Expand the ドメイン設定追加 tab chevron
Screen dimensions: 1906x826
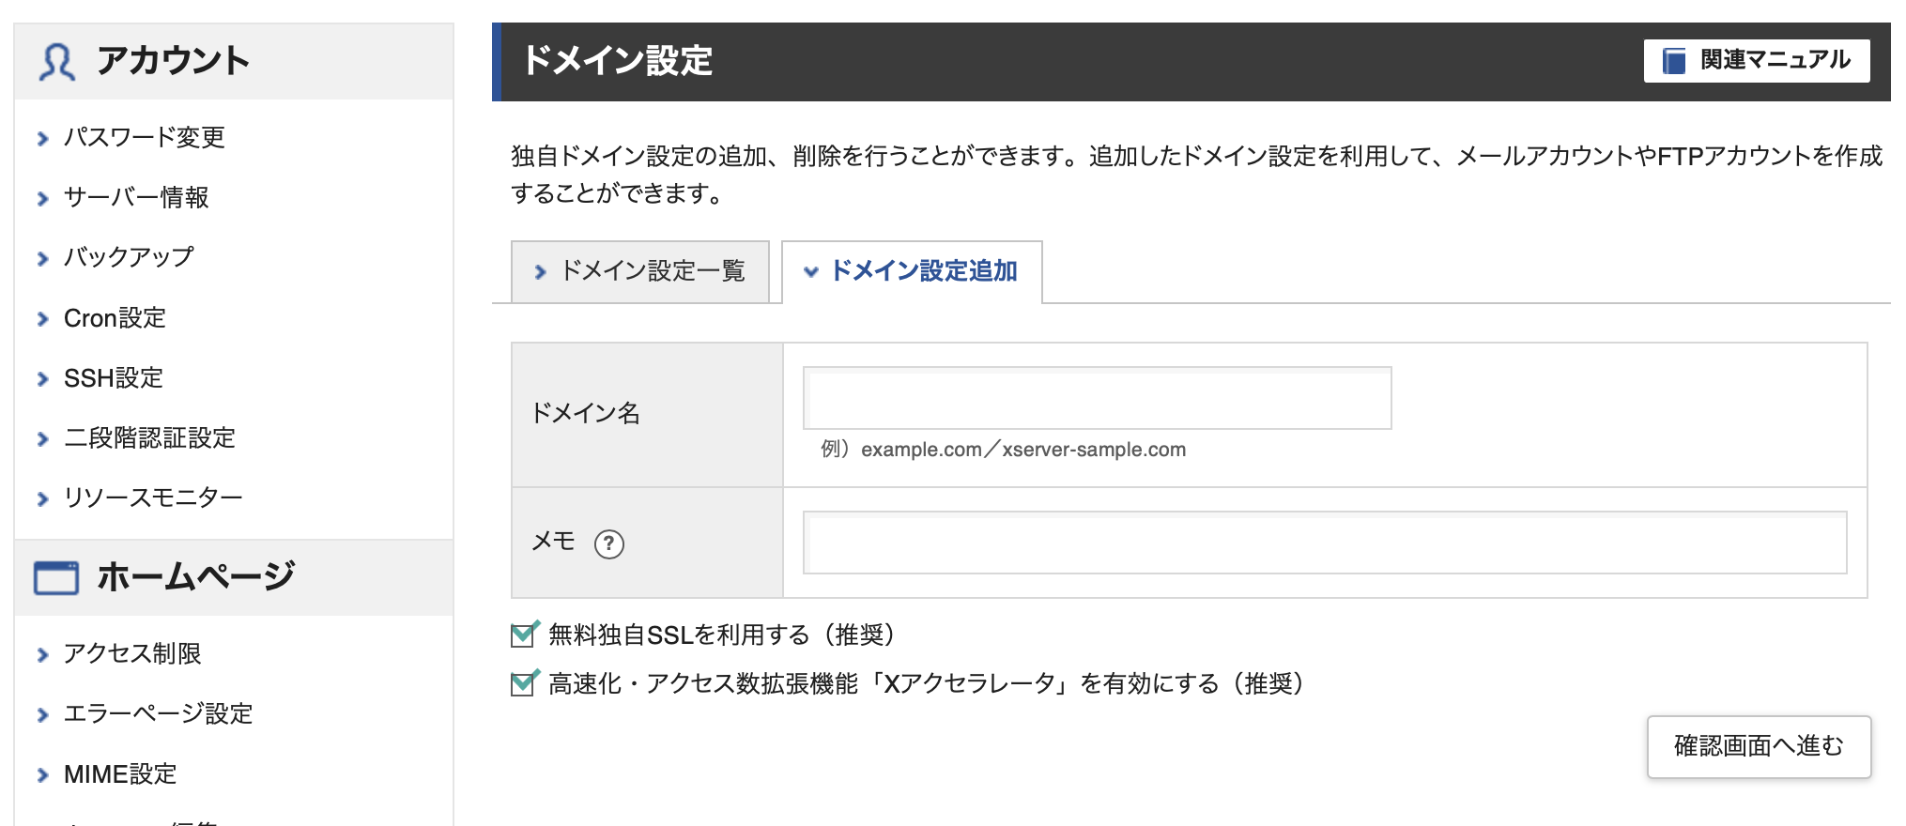[811, 272]
